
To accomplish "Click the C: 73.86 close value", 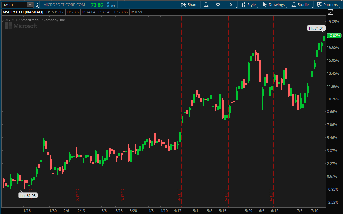I will pyautogui.click(x=121, y=12).
